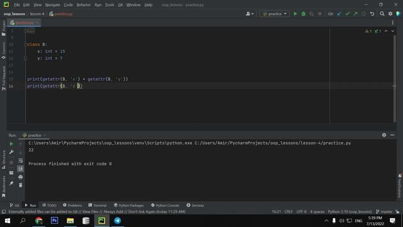Click the master Git branch widget

pos(384,212)
